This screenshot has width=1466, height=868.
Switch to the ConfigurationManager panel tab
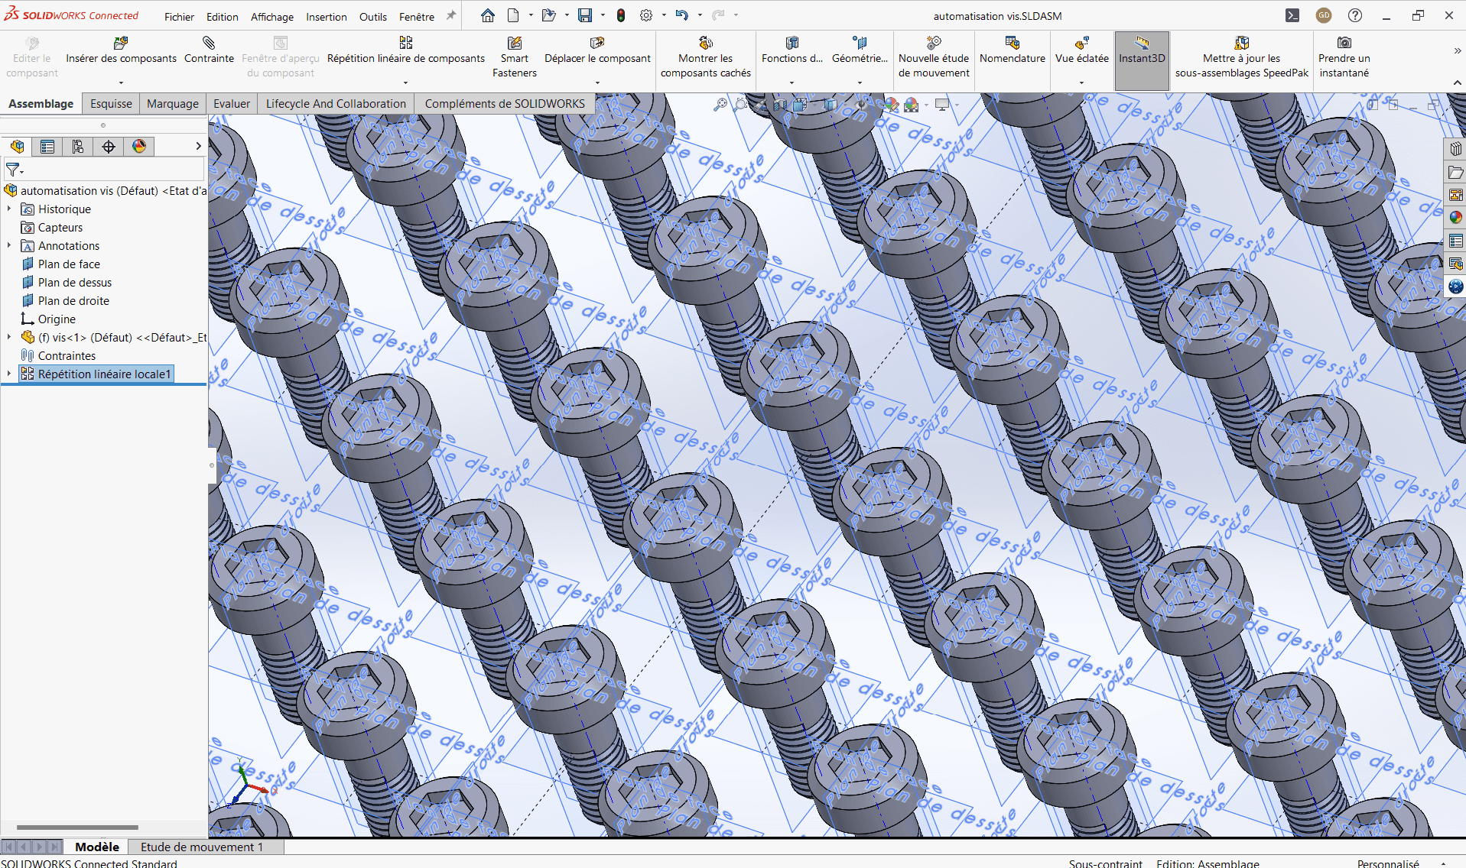tap(78, 147)
